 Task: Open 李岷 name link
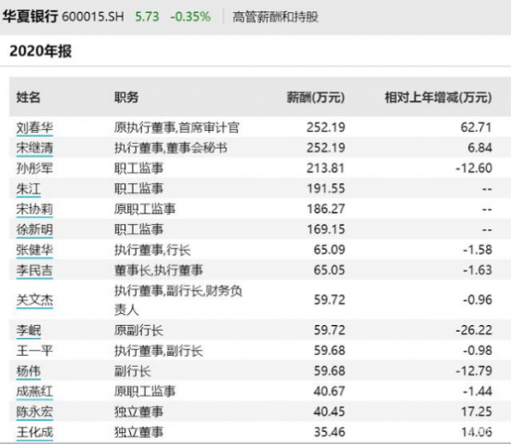tap(29, 331)
